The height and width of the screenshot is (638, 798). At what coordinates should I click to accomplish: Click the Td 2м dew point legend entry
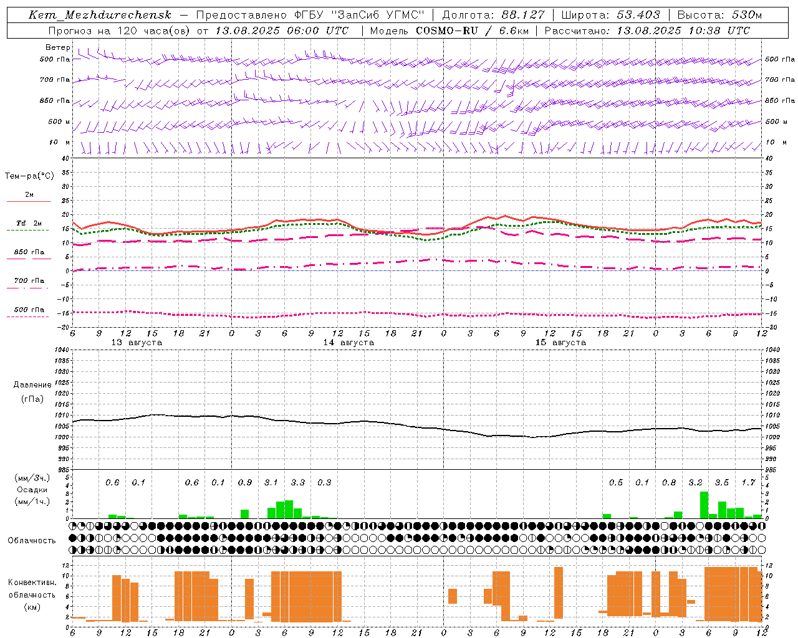(x=29, y=223)
